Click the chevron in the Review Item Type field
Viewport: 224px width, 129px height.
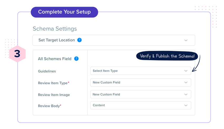click(x=186, y=83)
